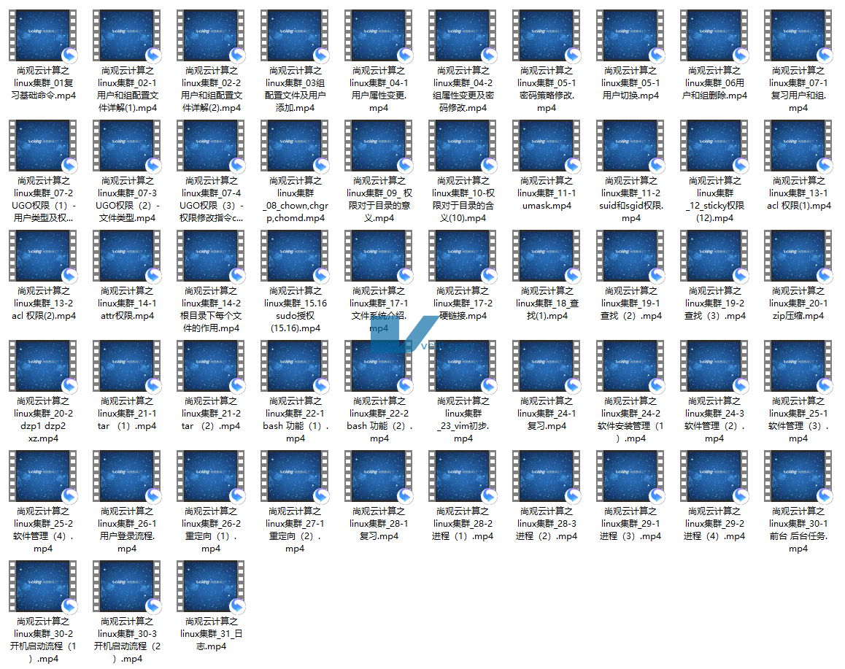Click file name linux集群_24-1 复习.mp4
The image size is (845, 669).
(547, 414)
